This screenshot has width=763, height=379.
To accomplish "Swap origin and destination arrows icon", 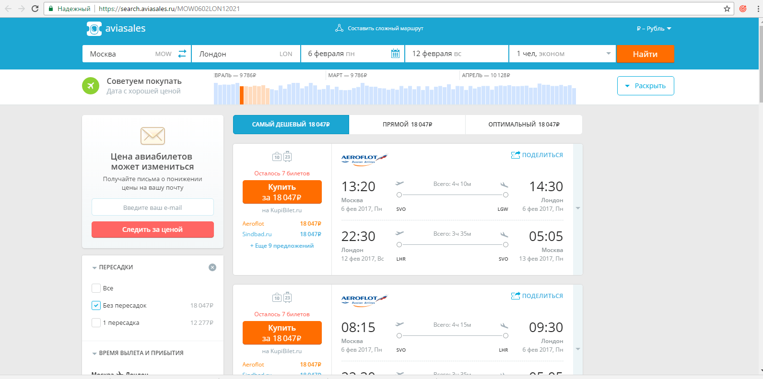I will click(182, 54).
